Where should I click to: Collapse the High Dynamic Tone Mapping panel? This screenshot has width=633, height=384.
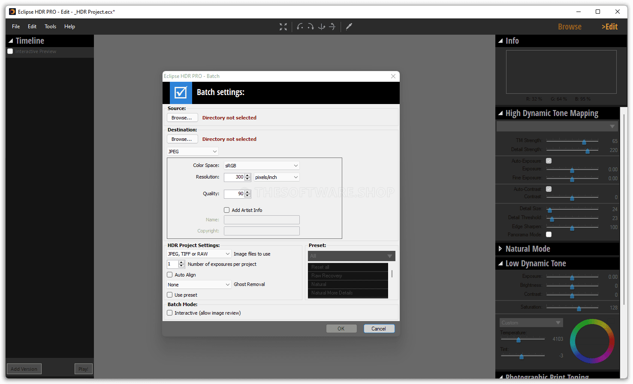[500, 113]
